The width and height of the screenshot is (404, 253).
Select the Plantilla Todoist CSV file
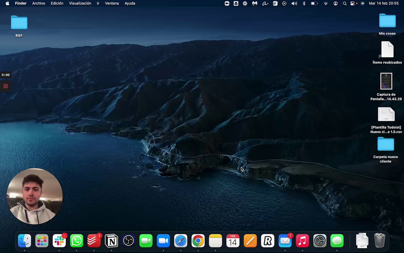tap(386, 114)
